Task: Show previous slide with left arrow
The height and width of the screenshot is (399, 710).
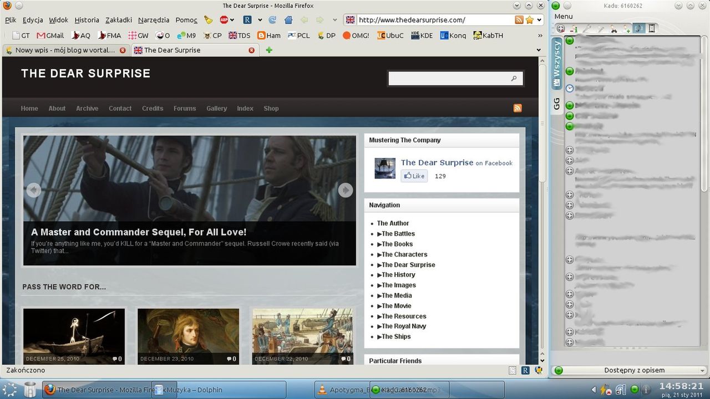Action: pyautogui.click(x=33, y=190)
